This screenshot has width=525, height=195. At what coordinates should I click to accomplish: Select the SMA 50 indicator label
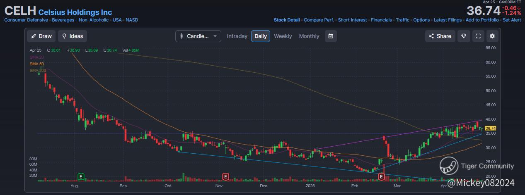[x=36, y=64]
